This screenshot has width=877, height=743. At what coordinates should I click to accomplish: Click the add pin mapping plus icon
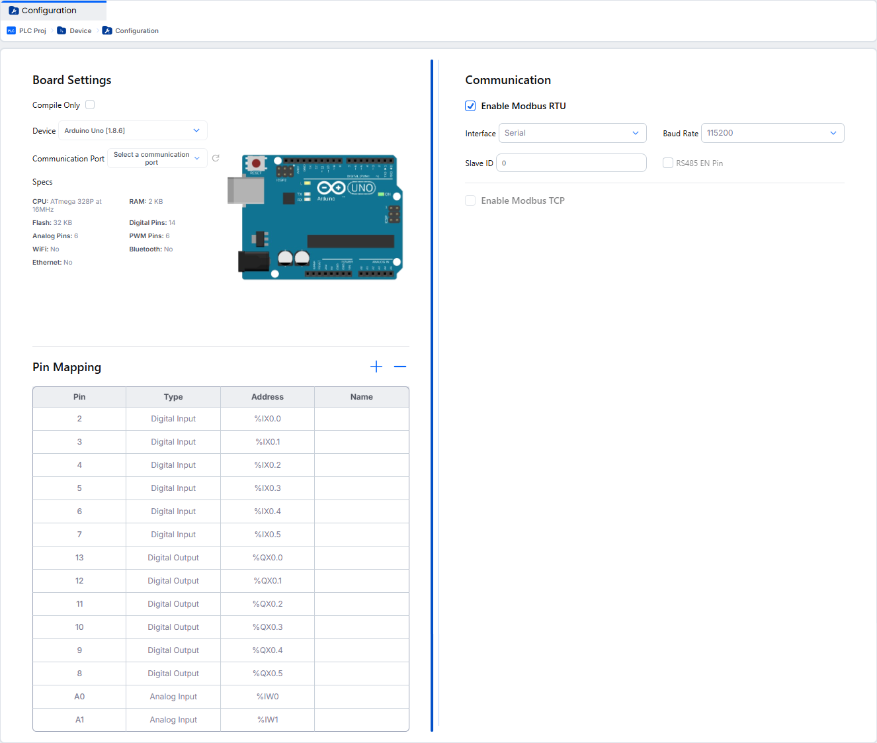(x=376, y=367)
